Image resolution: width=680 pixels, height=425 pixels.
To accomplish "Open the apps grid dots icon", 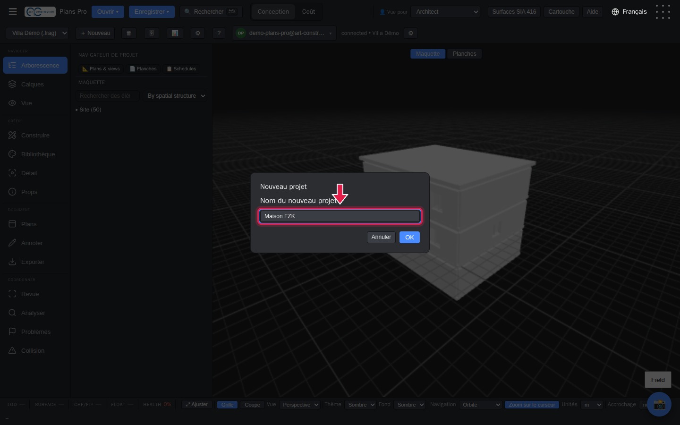I will 663,12.
